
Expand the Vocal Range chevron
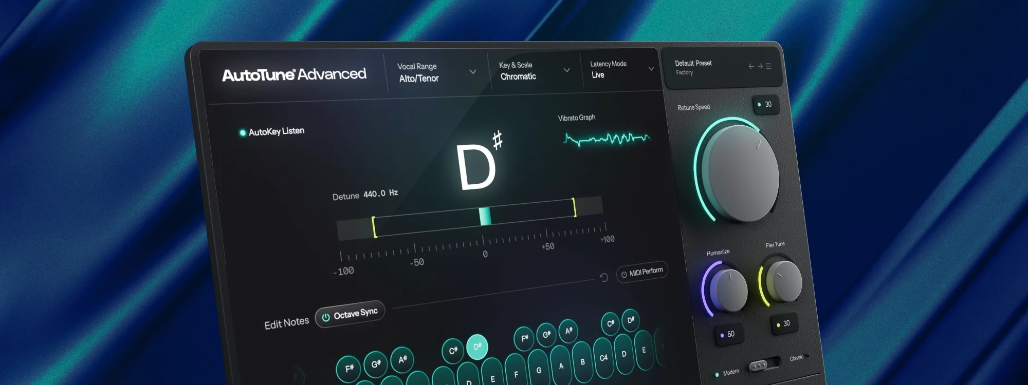473,71
